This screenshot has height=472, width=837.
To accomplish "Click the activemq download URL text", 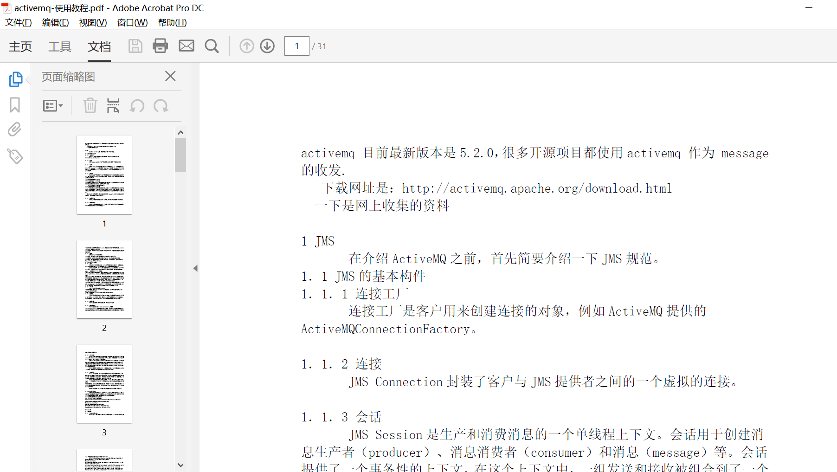I will (x=537, y=188).
